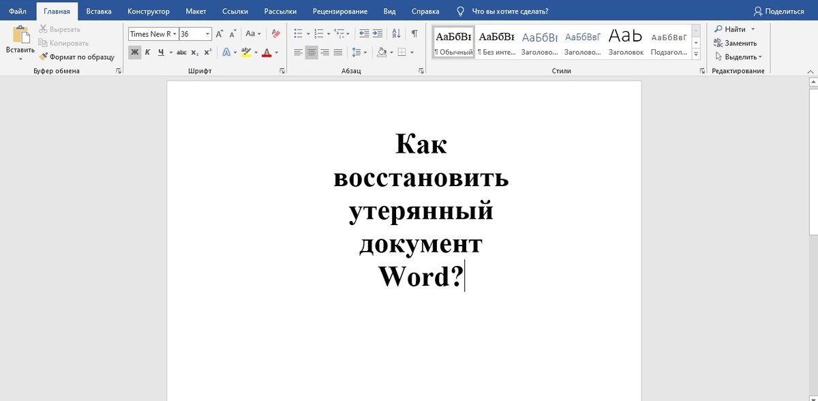
Task: Toggle italic (К) formatting
Action: 147,53
